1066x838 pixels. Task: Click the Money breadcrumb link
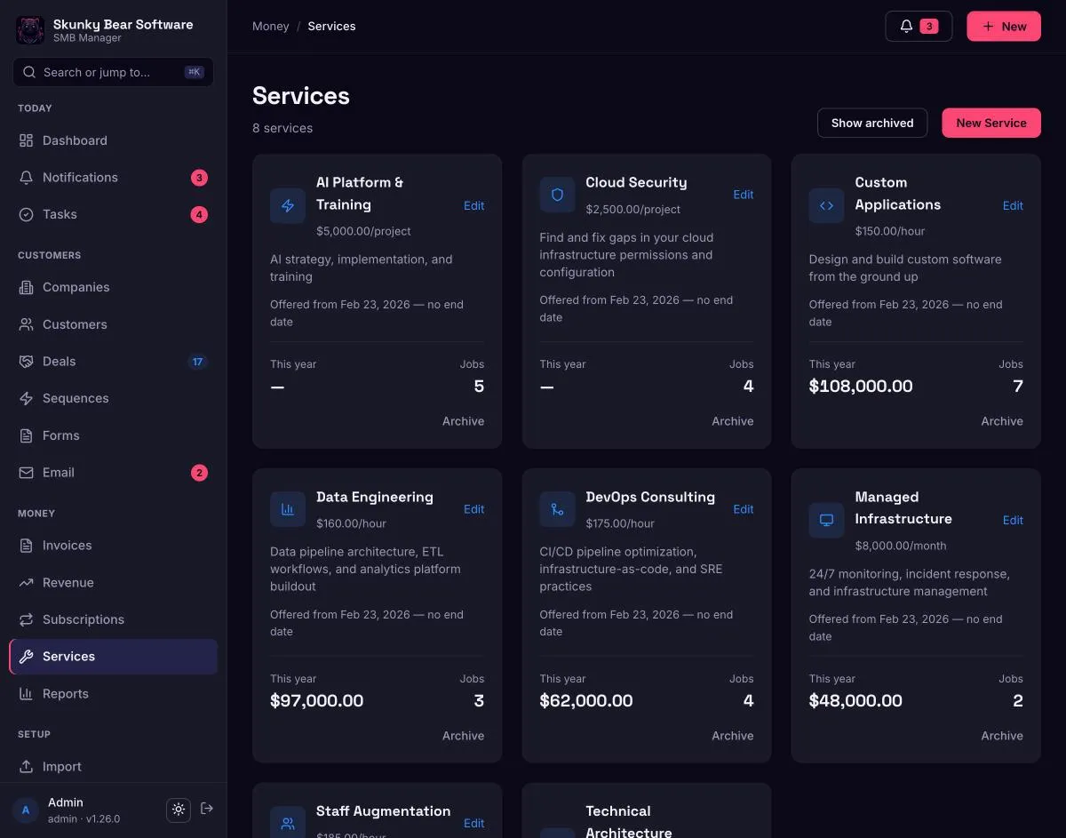tap(270, 26)
